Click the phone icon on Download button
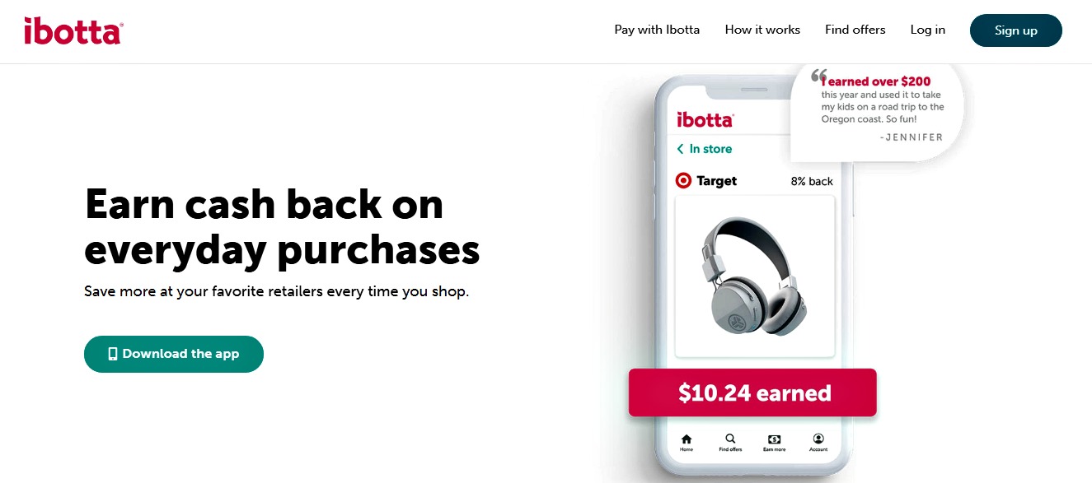The image size is (1092, 483). tap(113, 354)
